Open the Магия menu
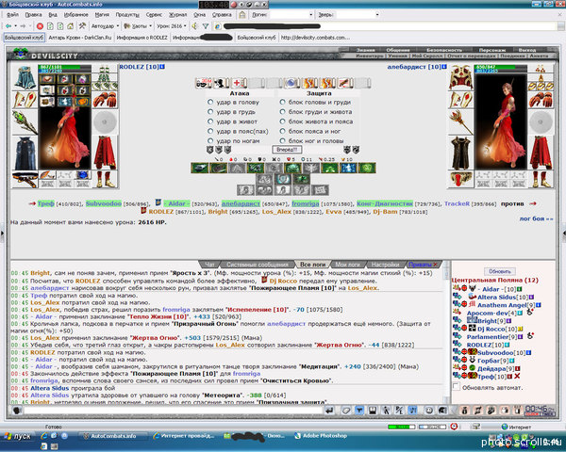The image size is (566, 452). [x=102, y=15]
